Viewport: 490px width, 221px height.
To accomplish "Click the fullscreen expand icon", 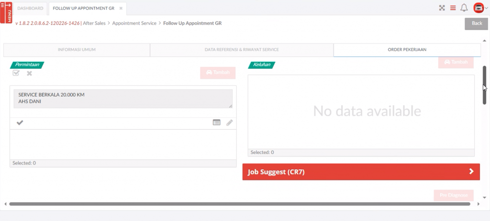I will pyautogui.click(x=442, y=8).
